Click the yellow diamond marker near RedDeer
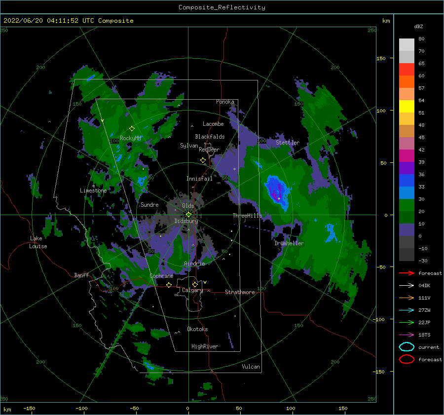The height and width of the screenshot is (415, 444). click(x=203, y=160)
